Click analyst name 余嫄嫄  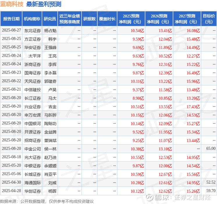click(x=50, y=166)
